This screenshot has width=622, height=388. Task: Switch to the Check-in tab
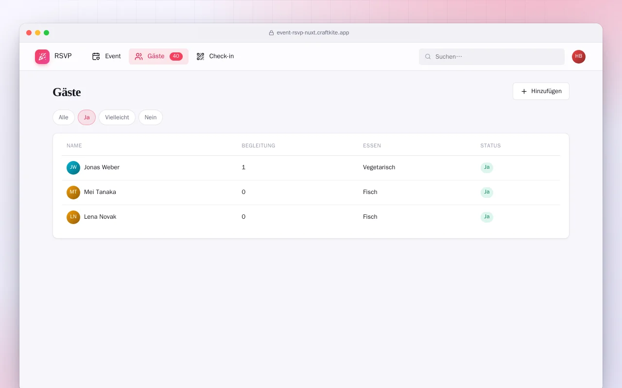tap(215, 56)
